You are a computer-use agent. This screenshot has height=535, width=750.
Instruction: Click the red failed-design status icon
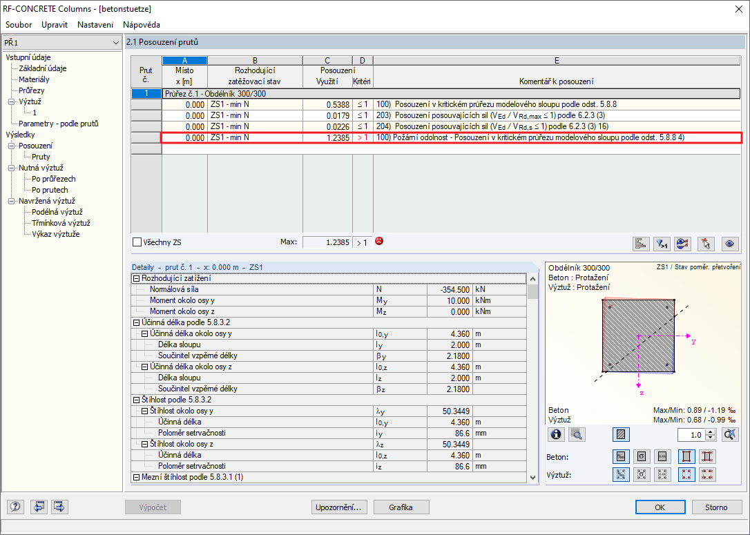tap(379, 241)
